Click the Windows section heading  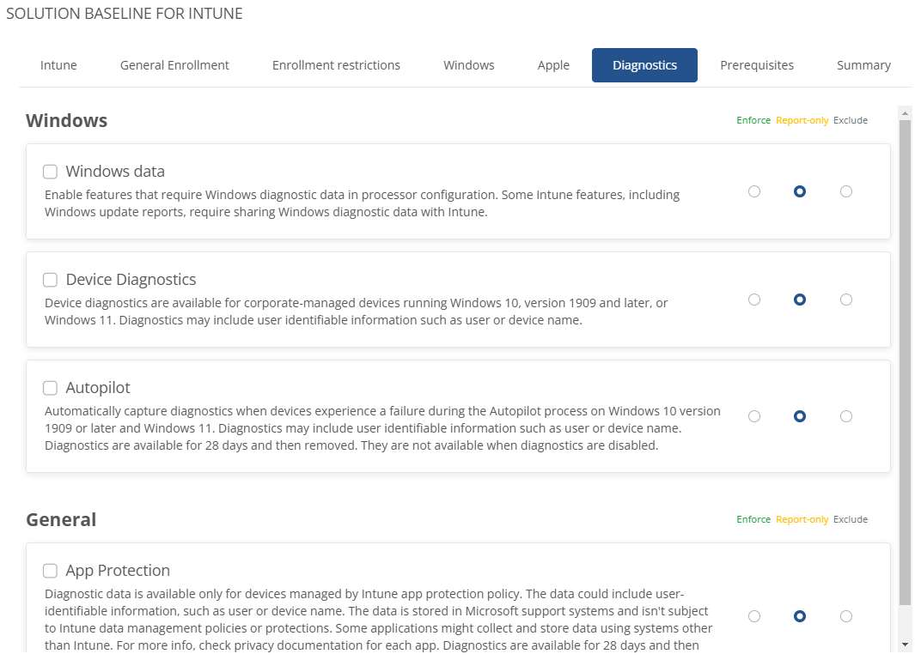pyautogui.click(x=66, y=121)
